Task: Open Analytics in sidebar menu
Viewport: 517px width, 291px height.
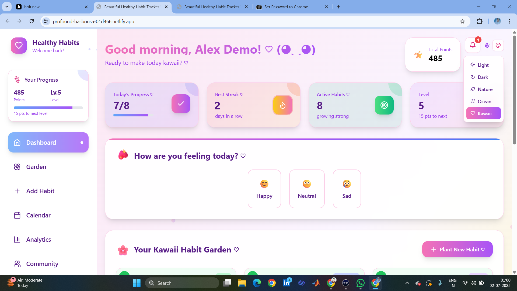Action: click(39, 240)
